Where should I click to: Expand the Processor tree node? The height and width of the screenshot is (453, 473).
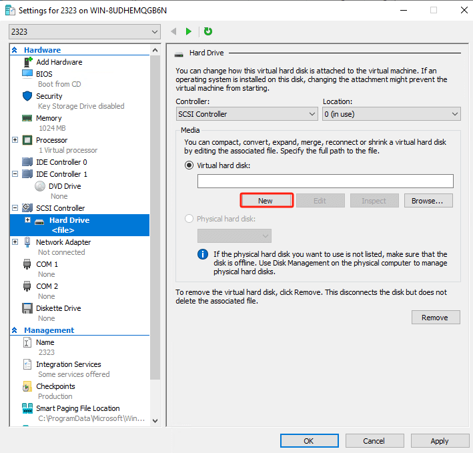click(x=15, y=139)
